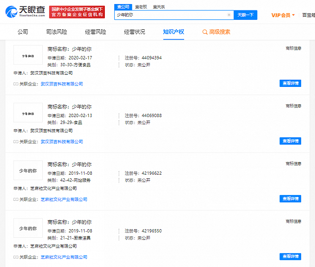The width and height of the screenshot is (315, 267).
Task: Select the 查公司 search tab
Action: pyautogui.click(x=123, y=7)
